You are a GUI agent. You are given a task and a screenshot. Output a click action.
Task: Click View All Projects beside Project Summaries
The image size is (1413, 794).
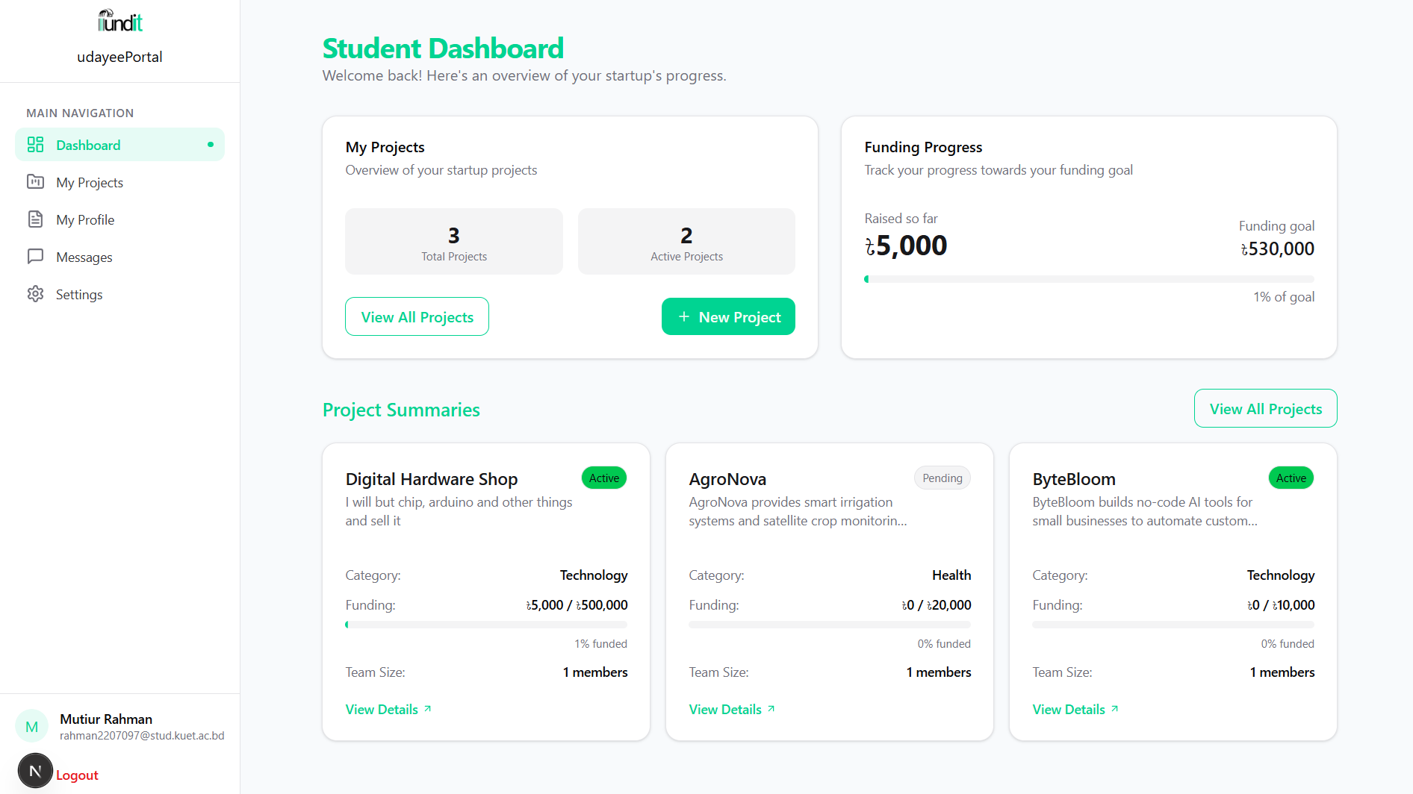coord(1265,409)
